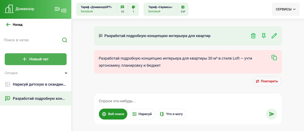This screenshot has width=304, height=131.
Task: Collapse the Сегодня chat group
Action: [66, 73]
